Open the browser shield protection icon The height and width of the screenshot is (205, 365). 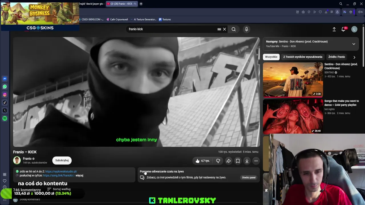pyautogui.click(x=309, y=12)
